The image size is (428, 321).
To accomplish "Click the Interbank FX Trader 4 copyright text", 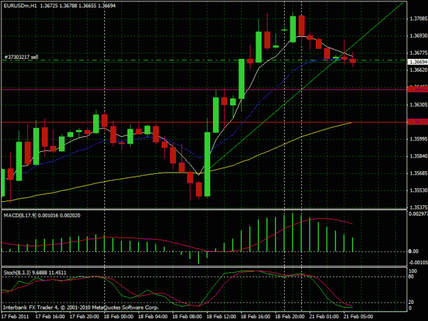I will pyautogui.click(x=81, y=307).
